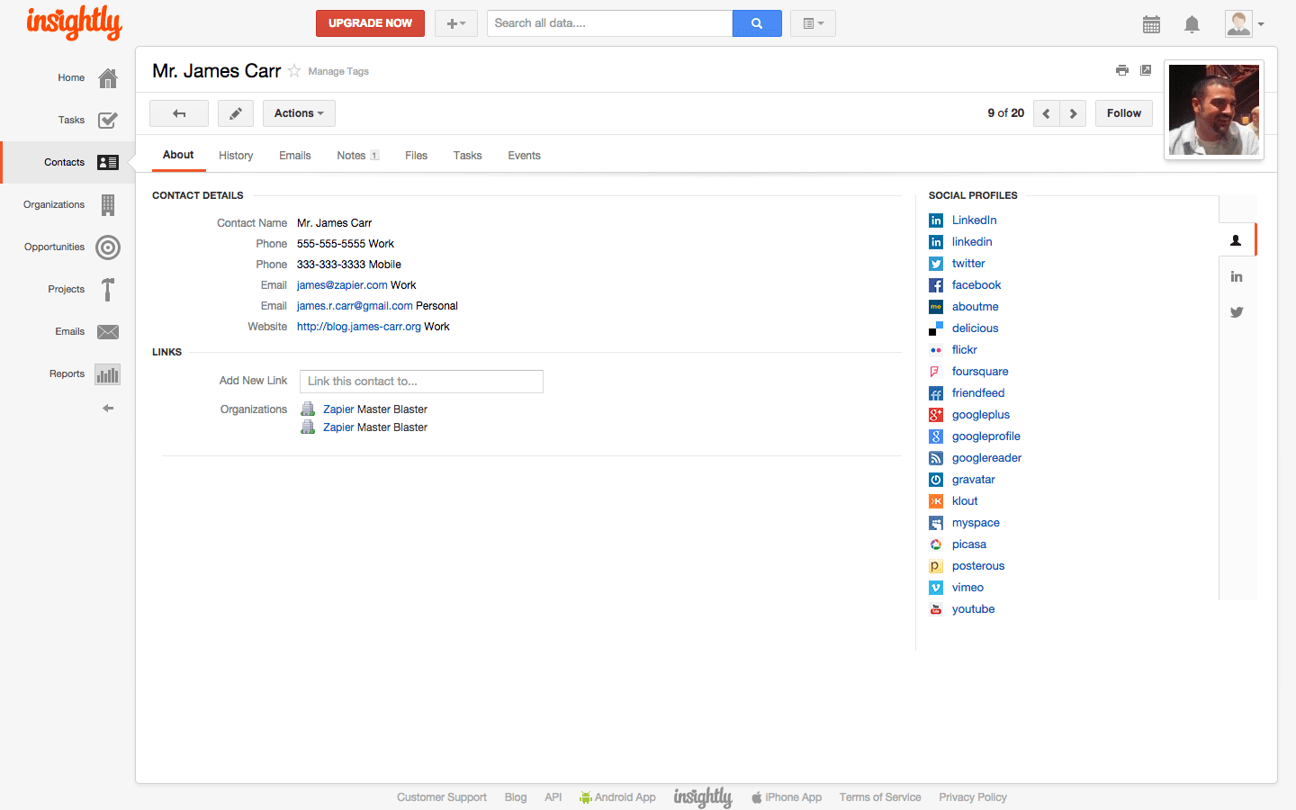Open Reports in the left sidebar

[x=67, y=374]
